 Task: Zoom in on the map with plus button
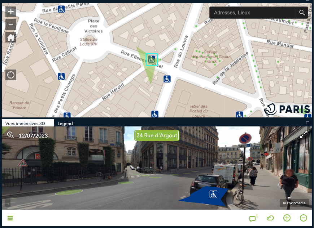[11, 12]
